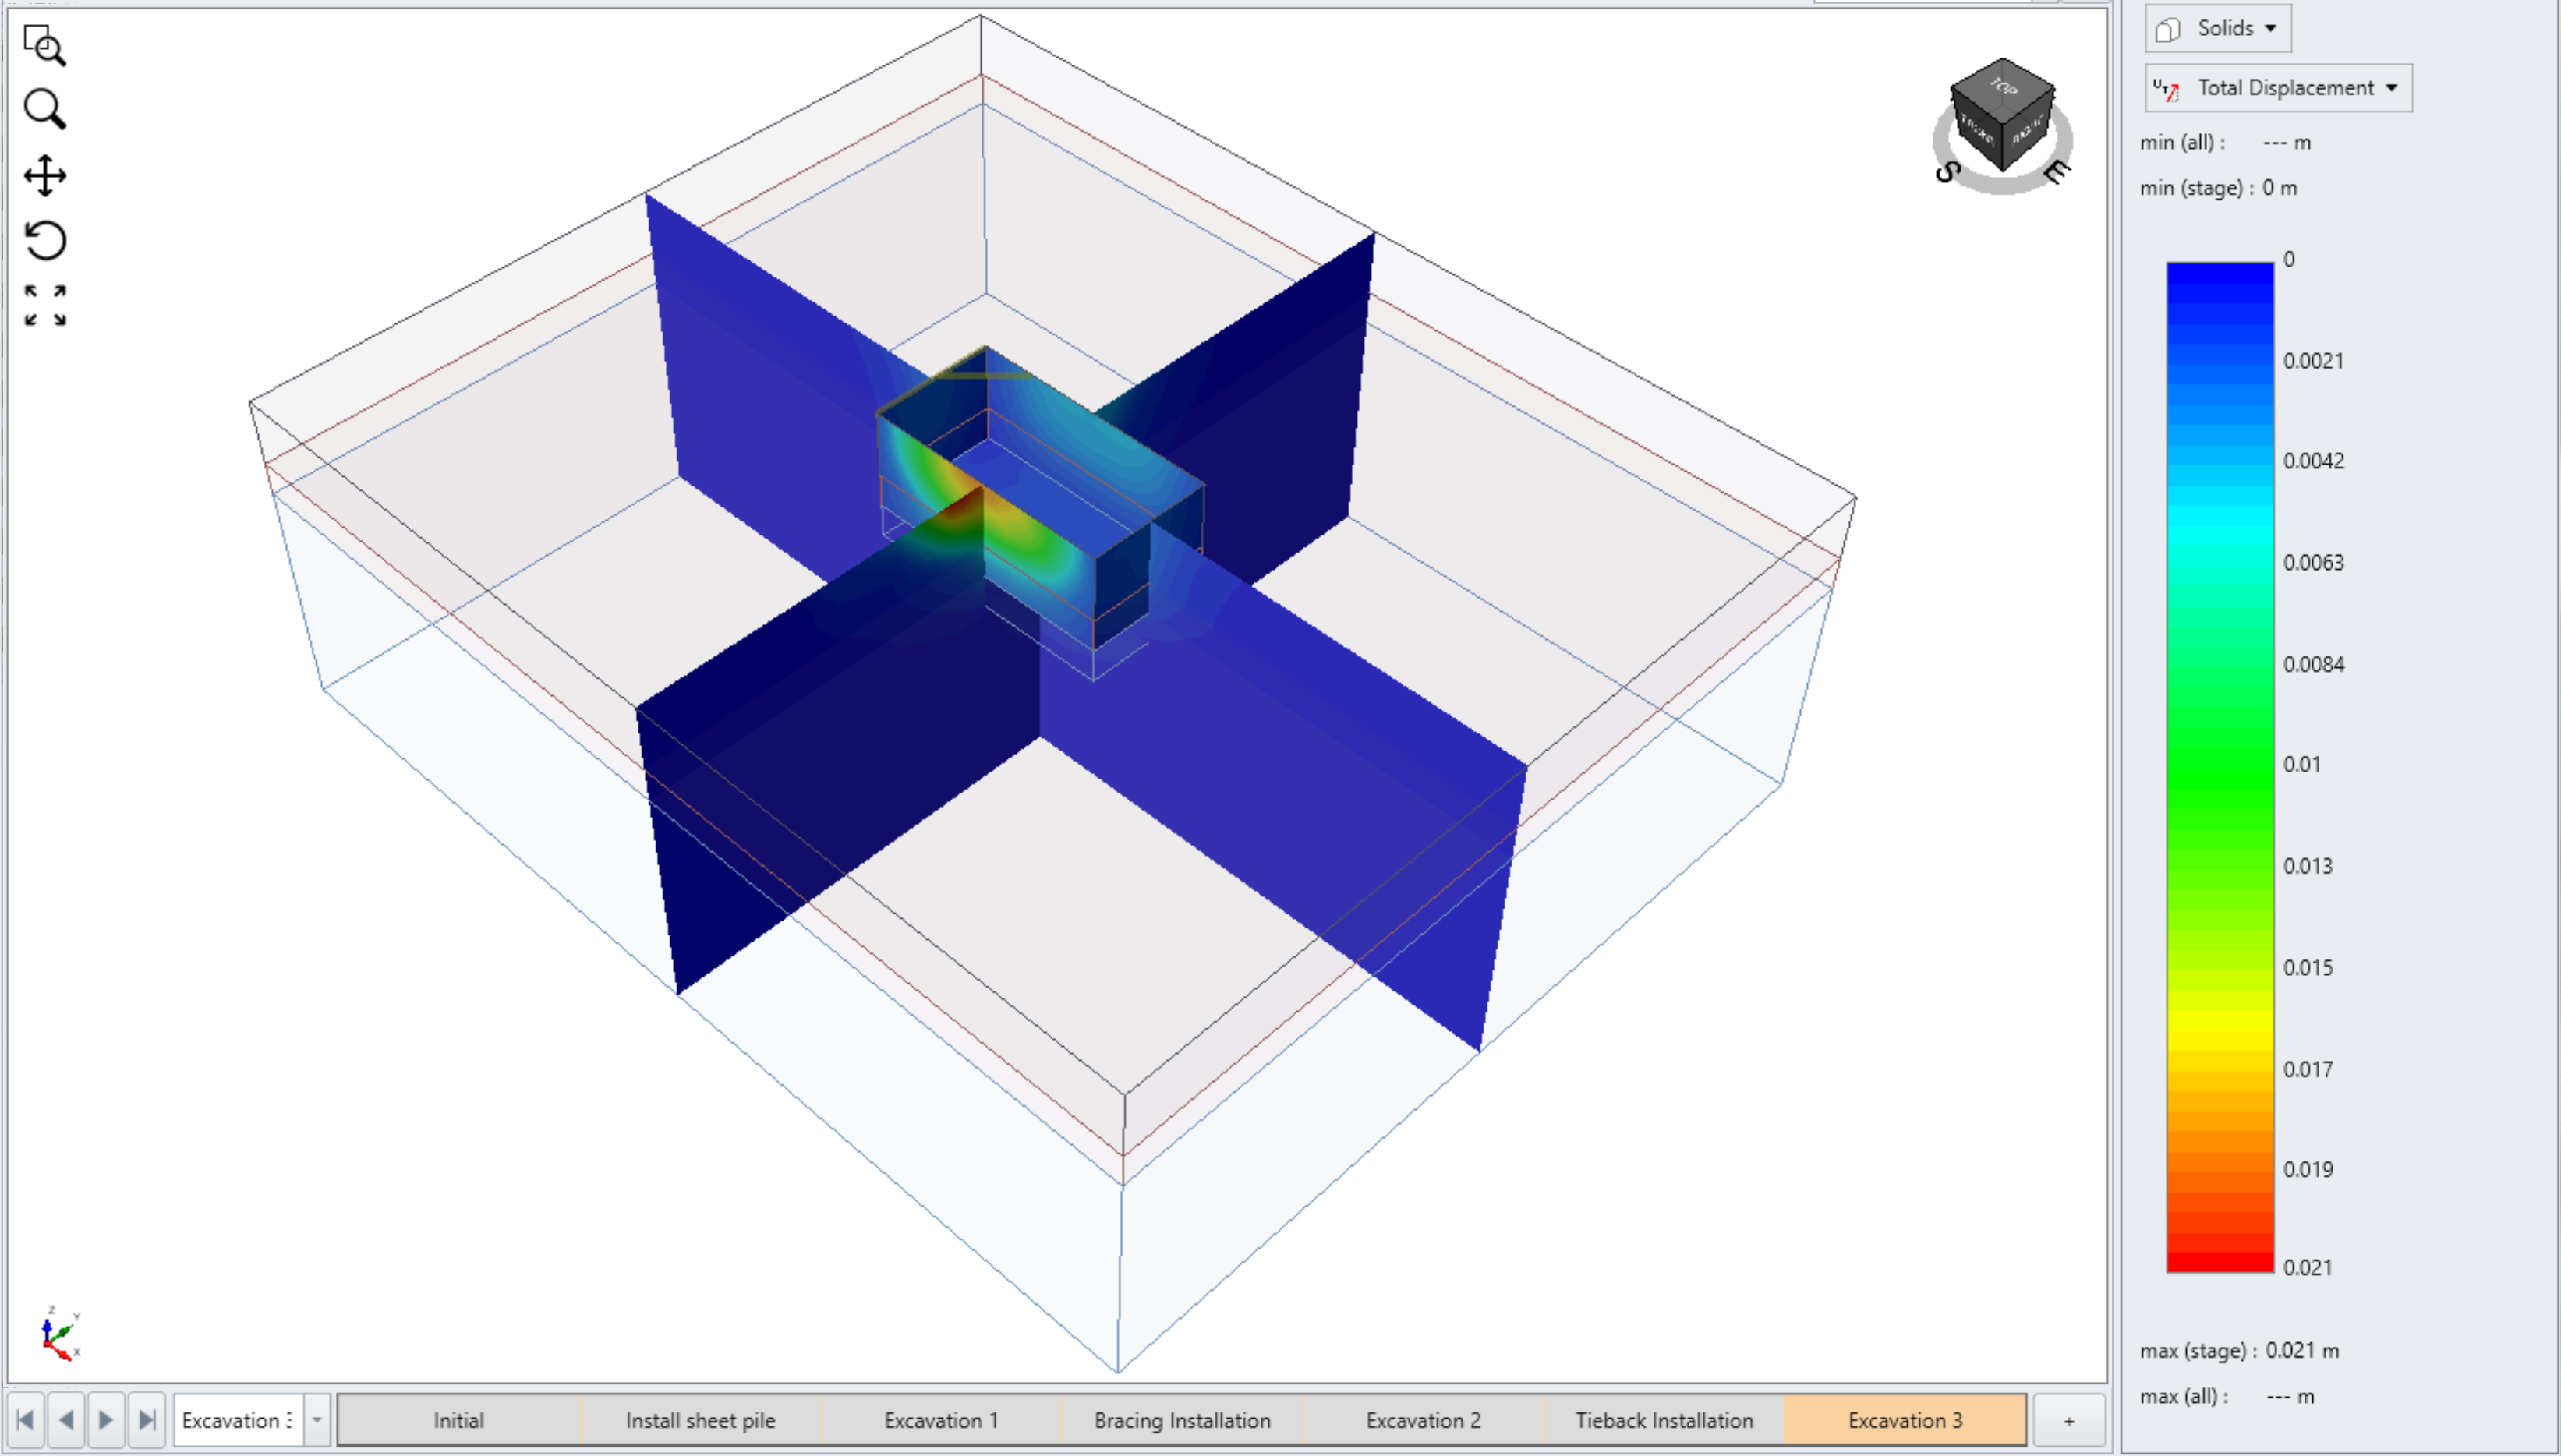Screen dimensions: 2561x1456
Task: Click the E compass marker on view cube
Action: point(2056,172)
